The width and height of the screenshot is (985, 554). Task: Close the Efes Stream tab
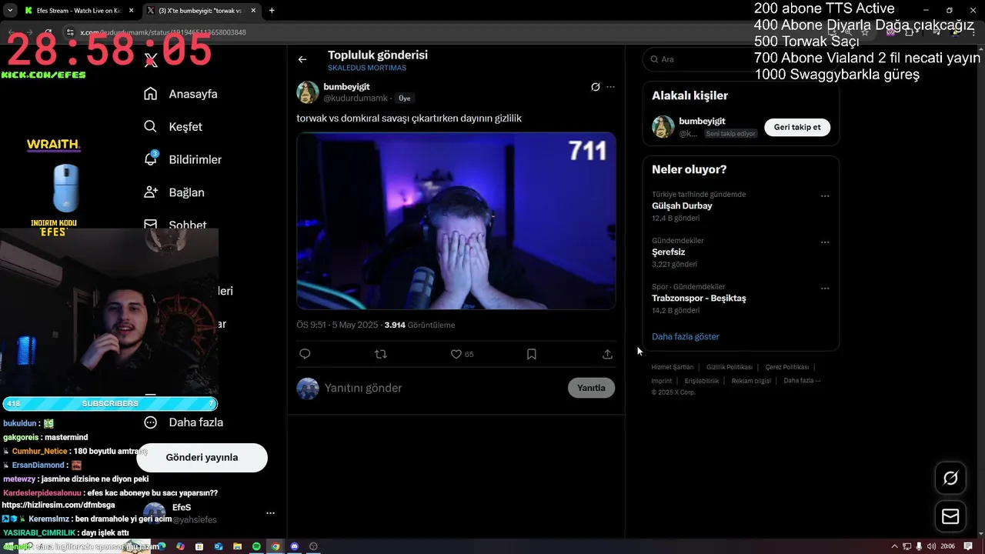click(x=131, y=11)
